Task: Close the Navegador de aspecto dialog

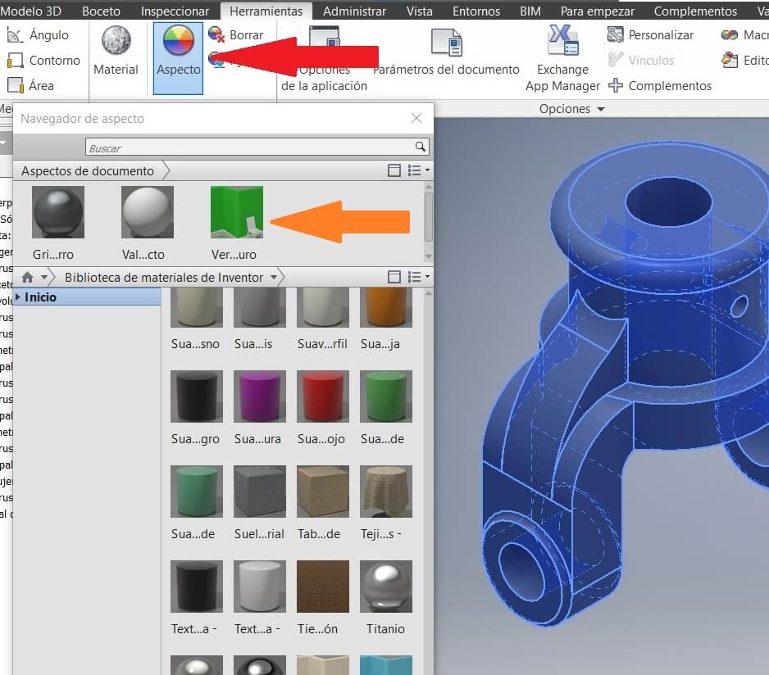Action: (416, 118)
